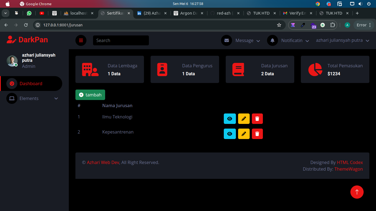Screen dimensions: 376x211
Task: Switch to the Verify Em Gmail tab
Action: tap(298, 13)
